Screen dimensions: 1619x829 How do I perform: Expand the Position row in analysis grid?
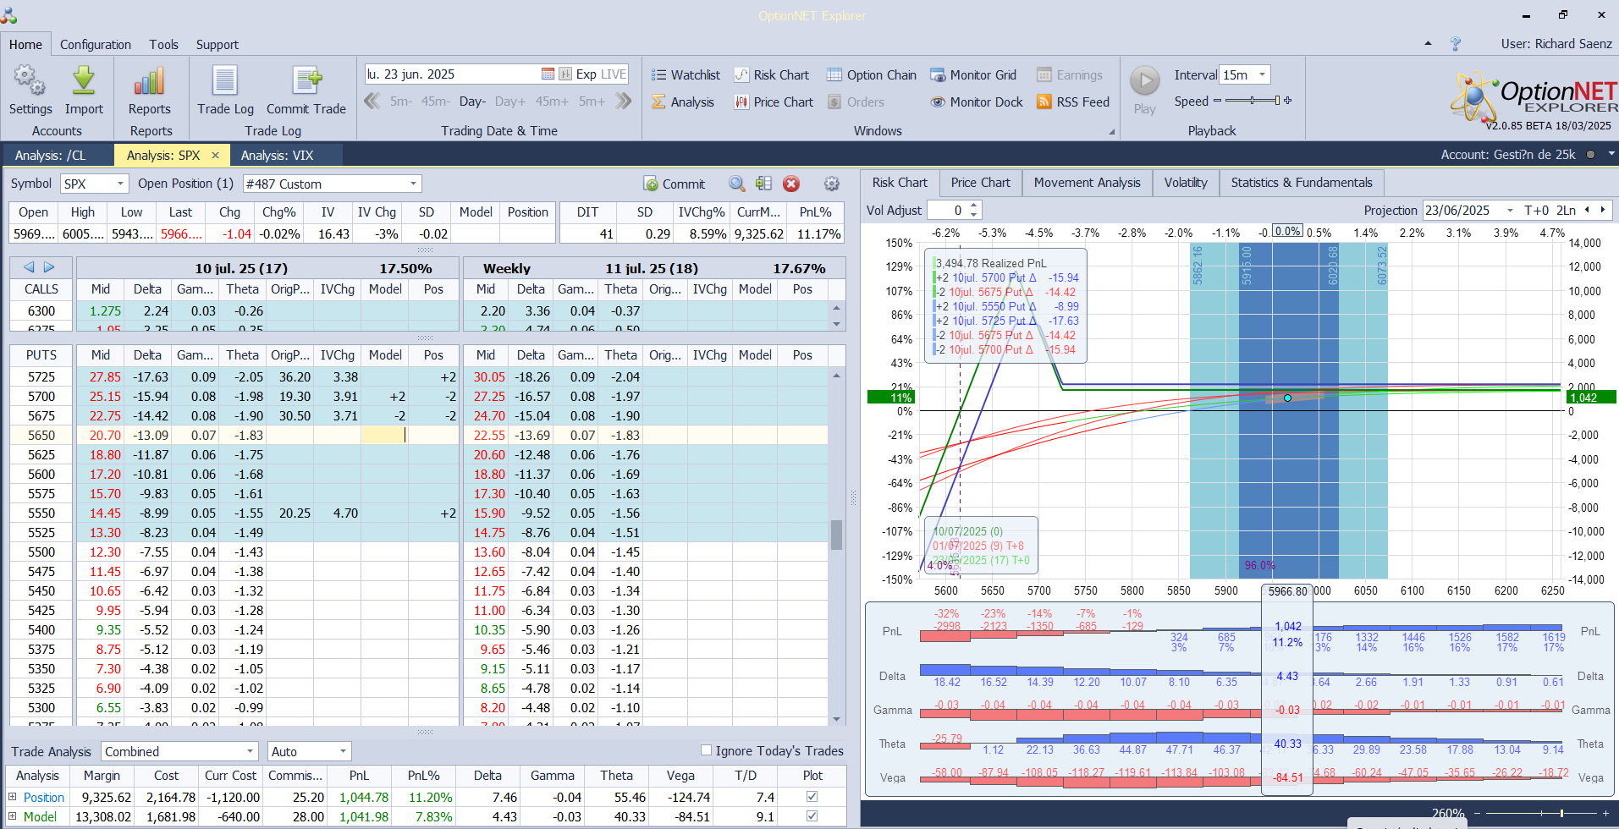tap(13, 797)
